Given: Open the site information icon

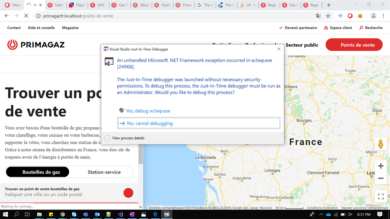Looking at the screenshot, I should 38,16.
